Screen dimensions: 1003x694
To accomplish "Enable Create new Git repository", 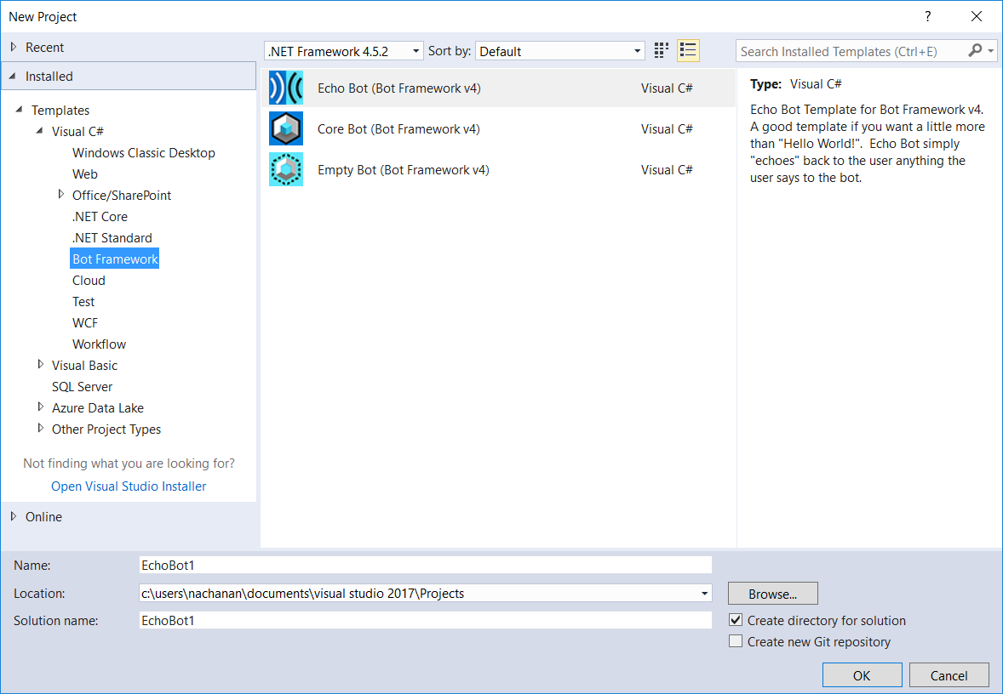I will coord(736,642).
